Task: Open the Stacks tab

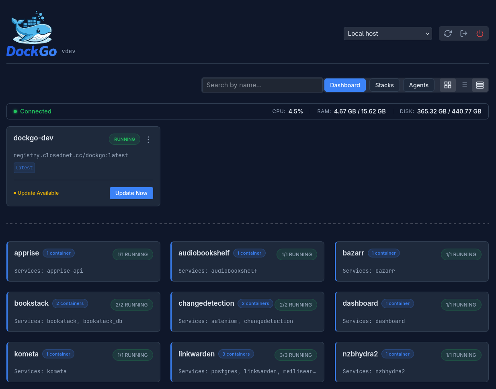Action: [x=384, y=85]
